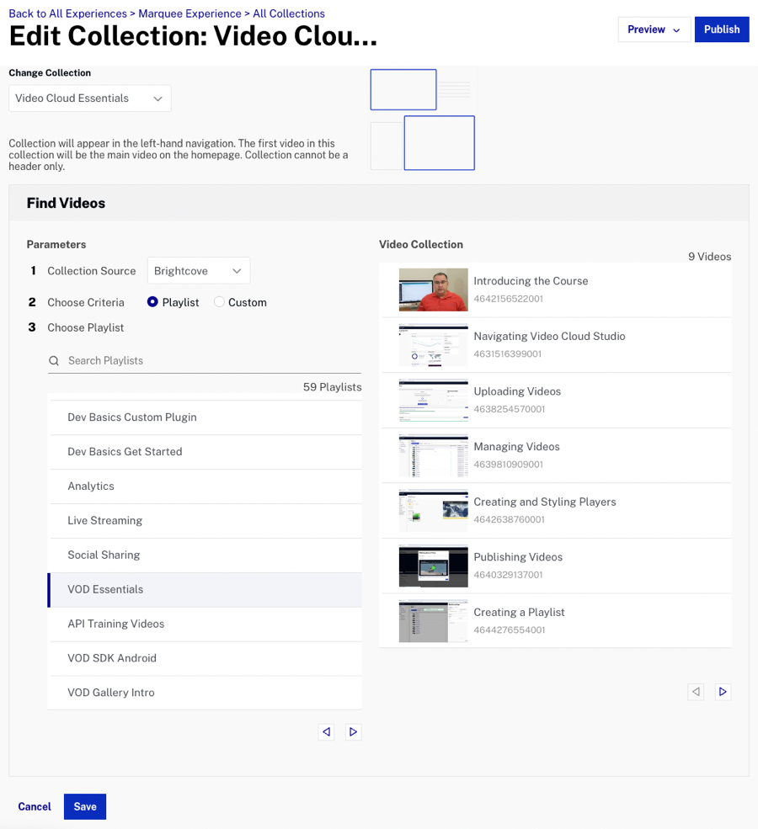758x829 pixels.
Task: Select the Playlist criteria radio button
Action: click(152, 302)
